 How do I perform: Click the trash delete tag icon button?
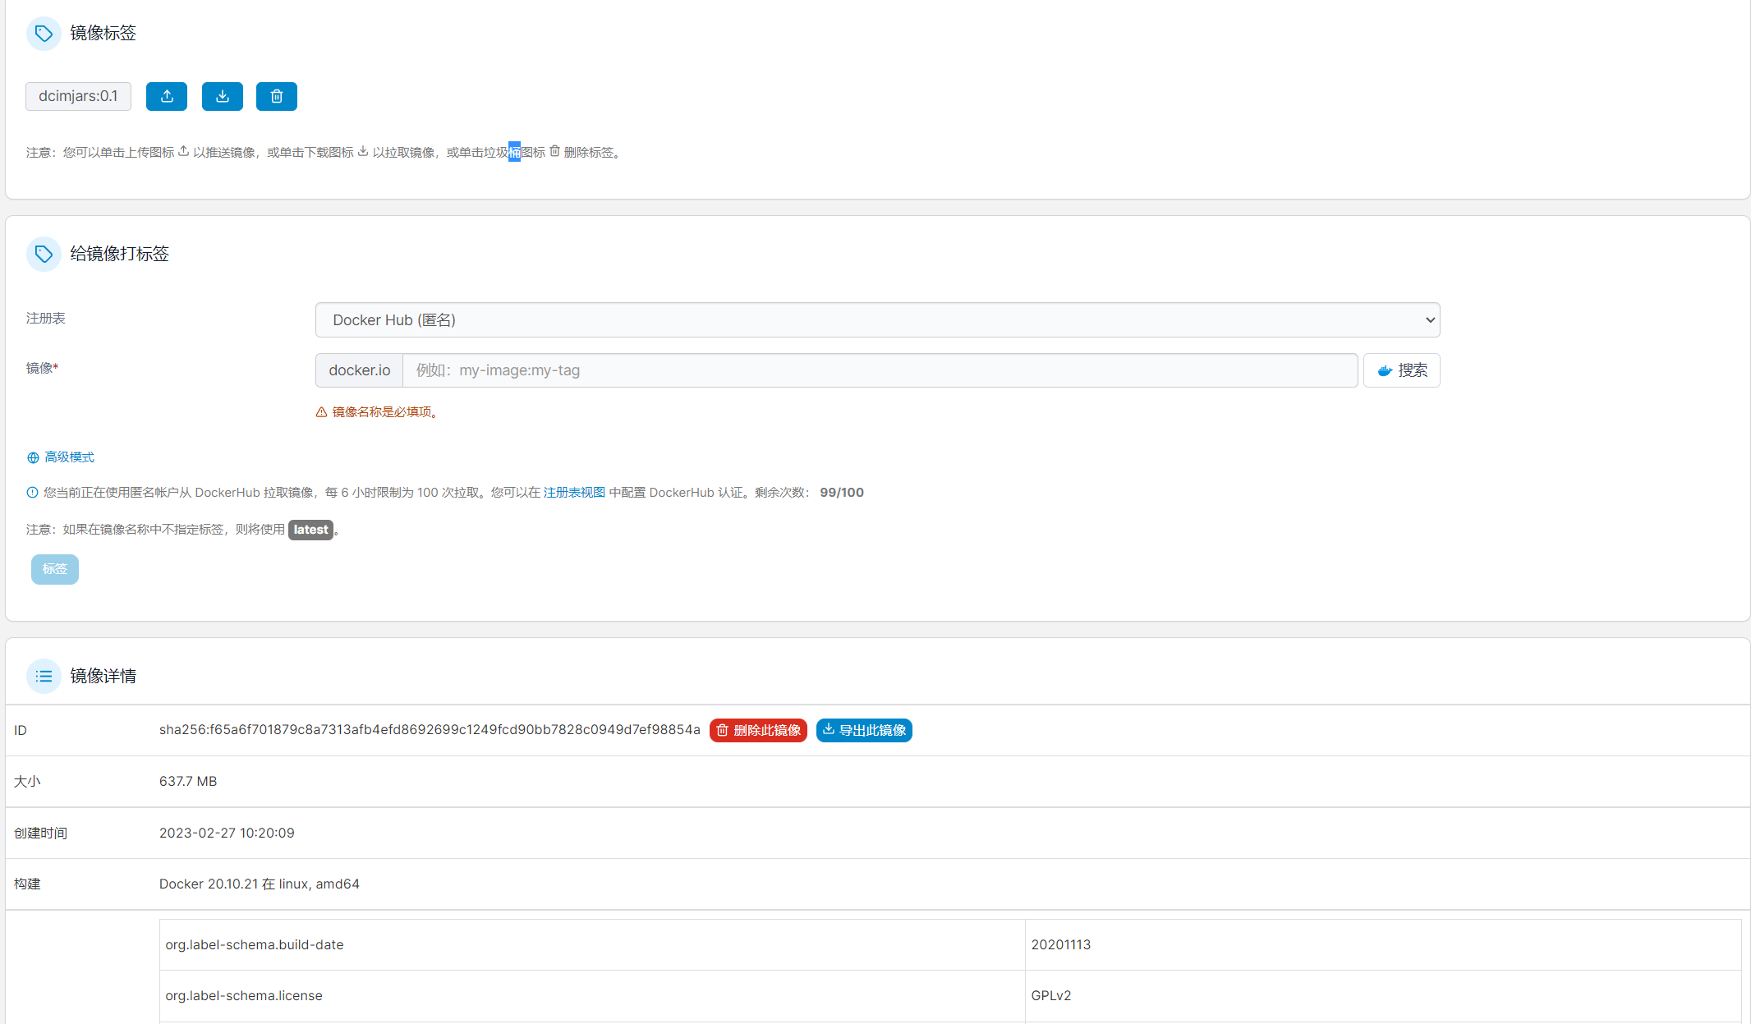[277, 96]
